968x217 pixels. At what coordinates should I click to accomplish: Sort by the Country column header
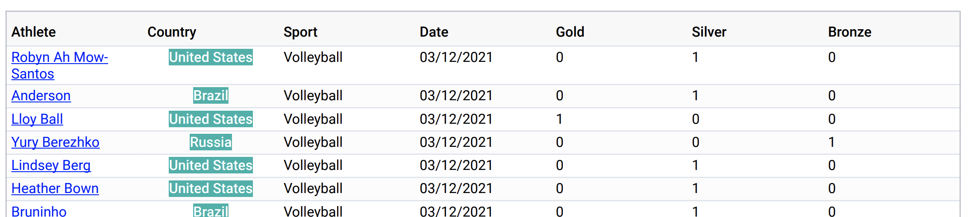172,32
